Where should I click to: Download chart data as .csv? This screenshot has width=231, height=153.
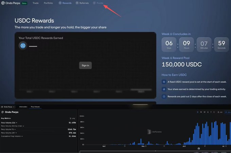[220, 112]
